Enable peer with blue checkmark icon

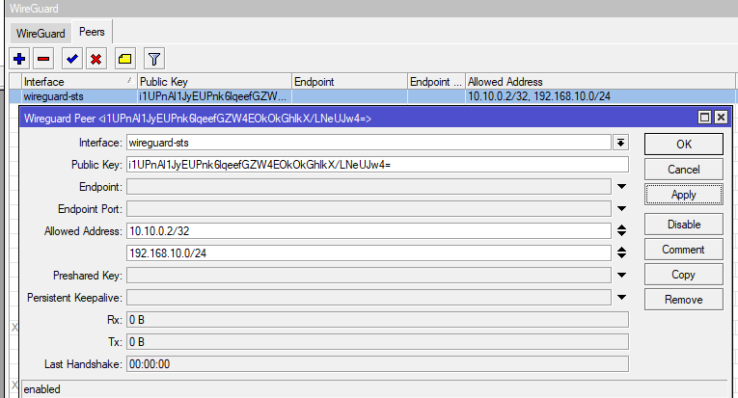[72, 59]
